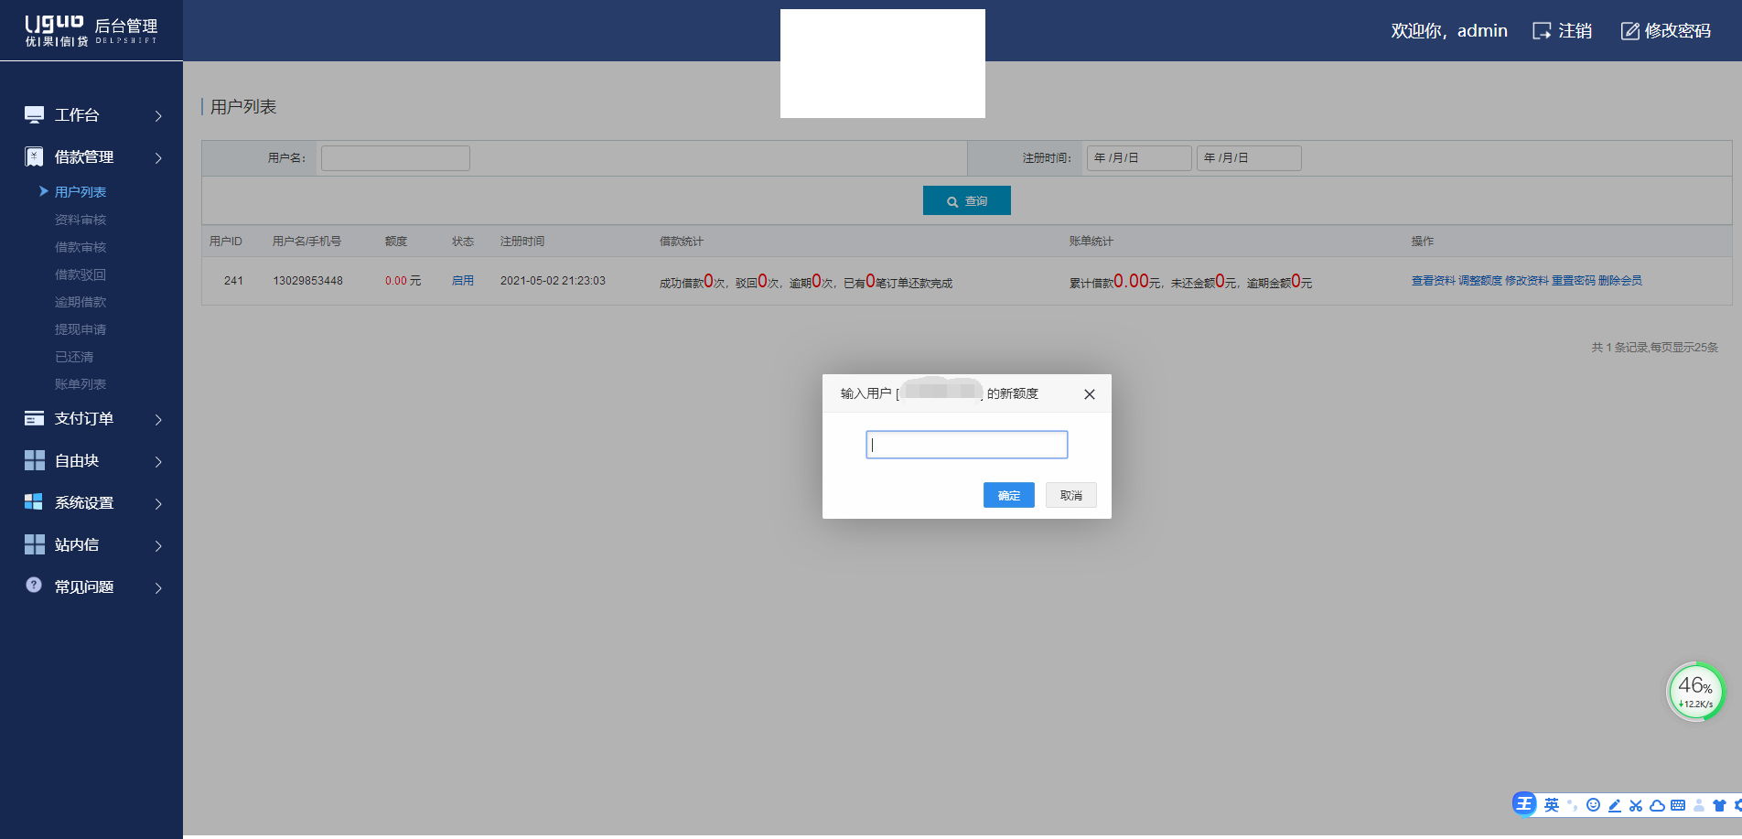Image resolution: width=1742 pixels, height=839 pixels.
Task: Click the 重置密码 link for user 241
Action: click(1574, 281)
